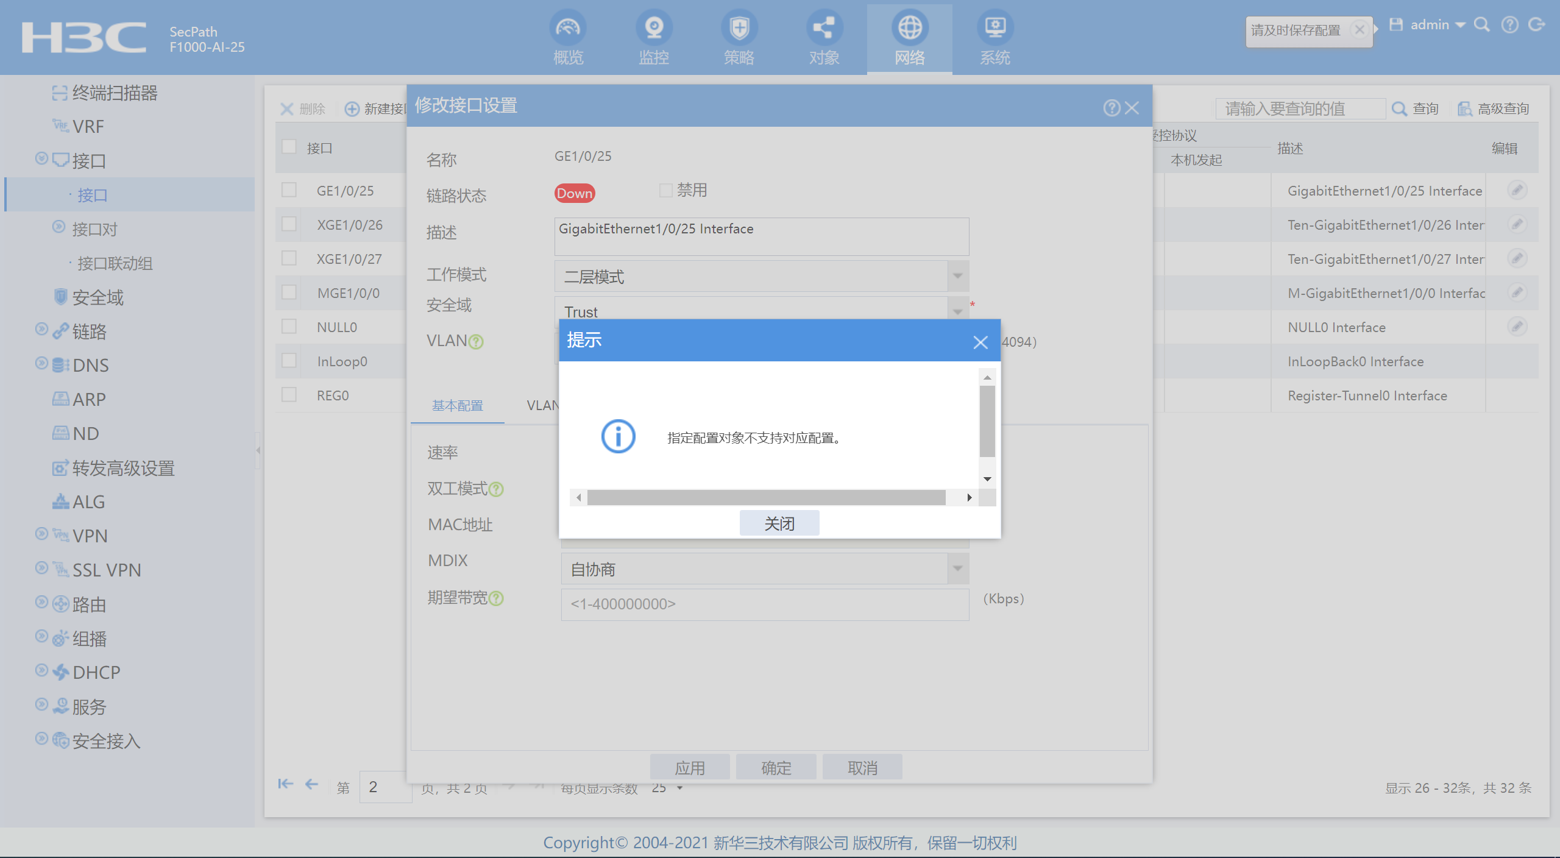This screenshot has height=858, width=1560.
Task: Click the 应用 apply button
Action: (x=689, y=767)
